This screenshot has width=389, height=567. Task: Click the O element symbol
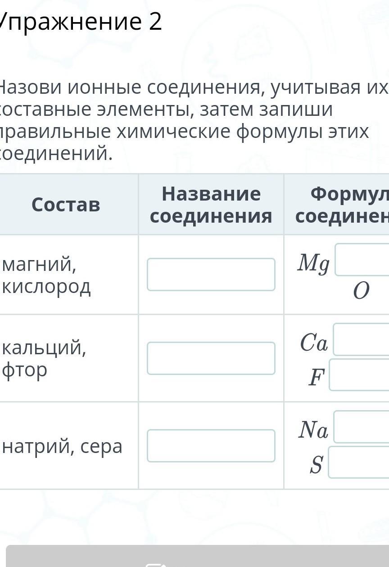tap(361, 291)
